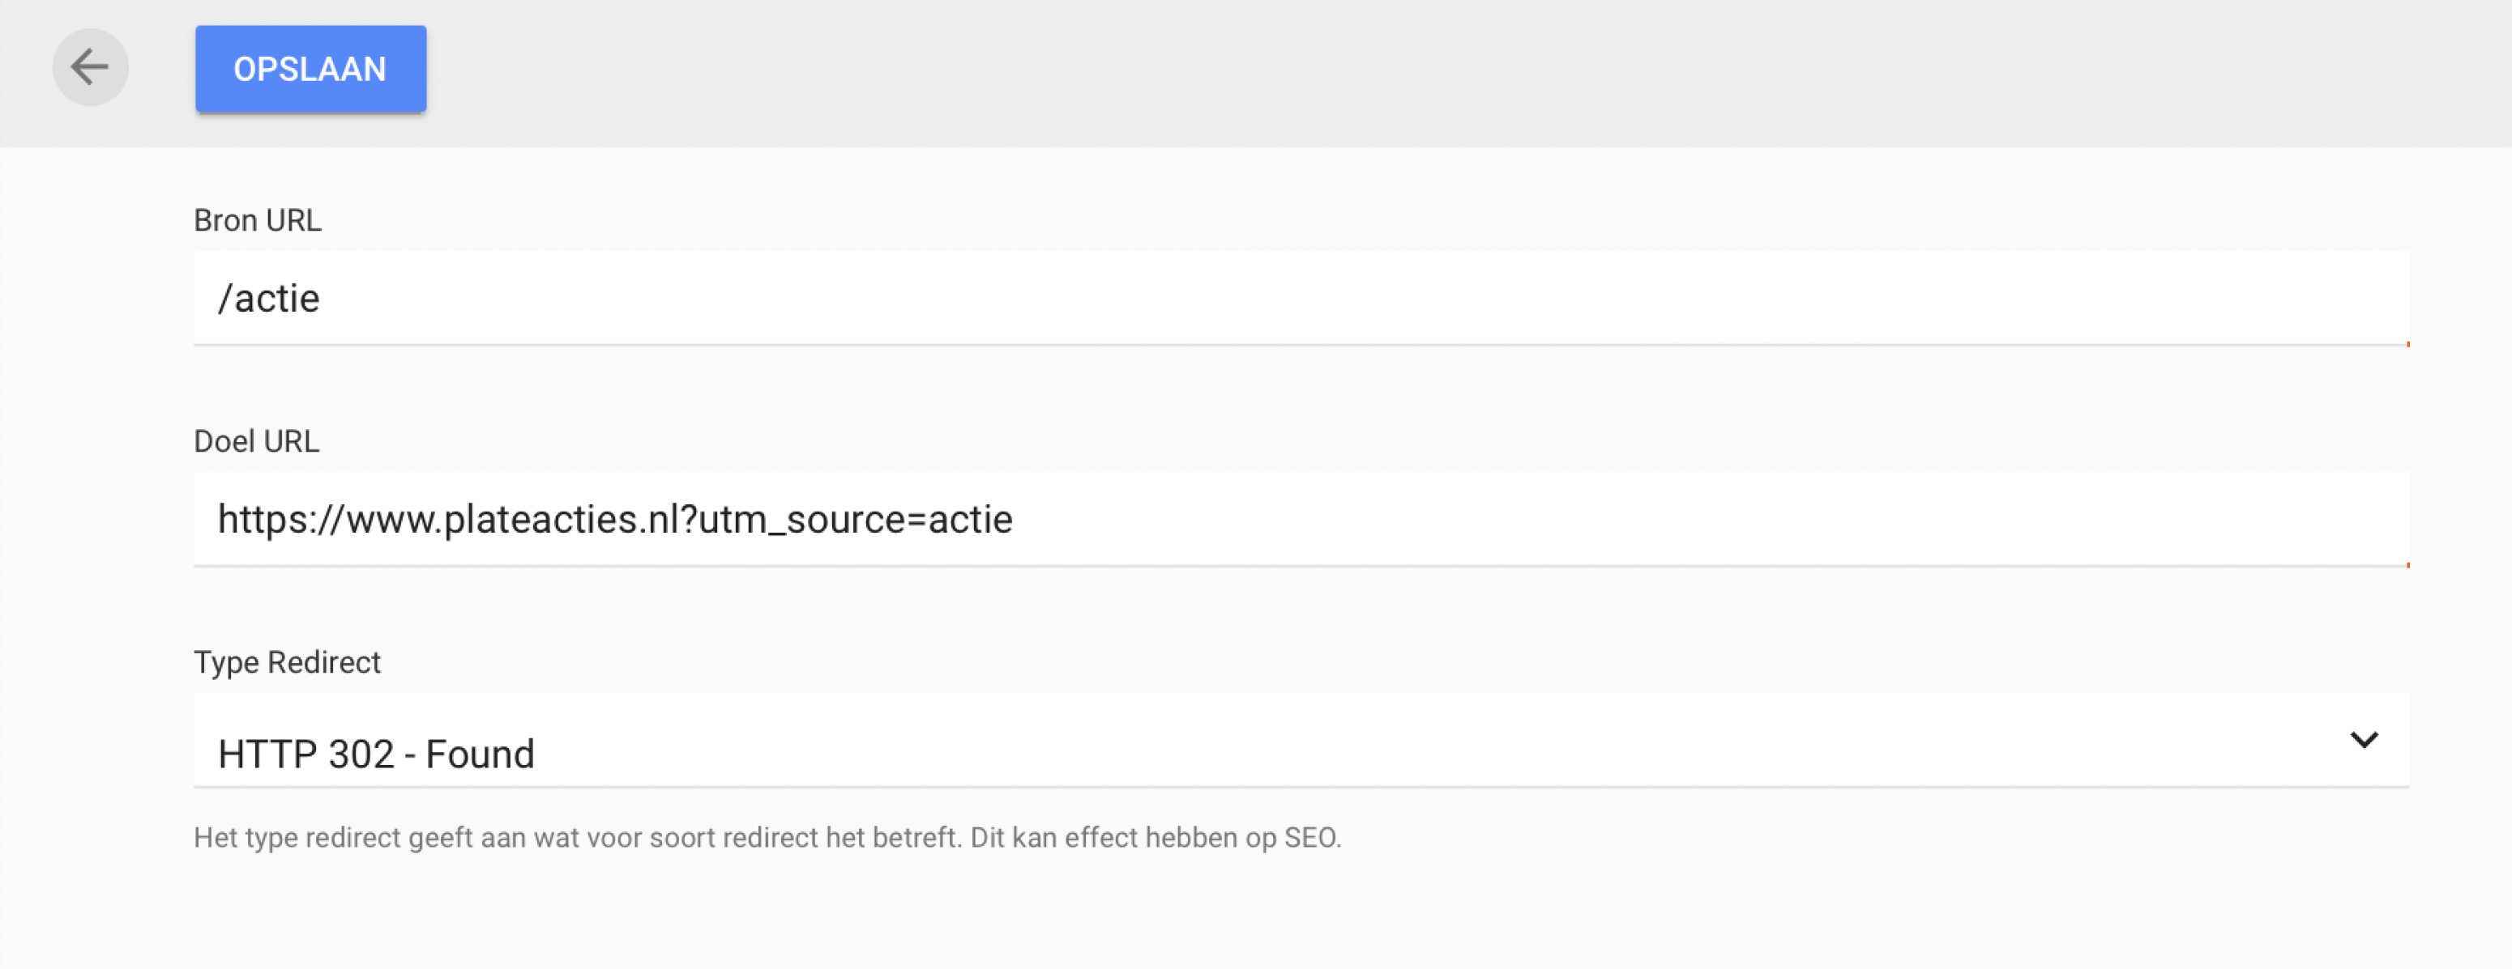The image size is (2512, 969).
Task: Save the redirect with OPSLAAN button
Action: [310, 68]
